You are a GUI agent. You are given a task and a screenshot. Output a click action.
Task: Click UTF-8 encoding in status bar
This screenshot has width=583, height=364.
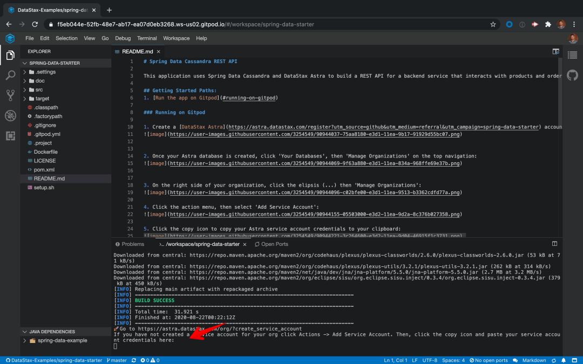click(x=430, y=360)
